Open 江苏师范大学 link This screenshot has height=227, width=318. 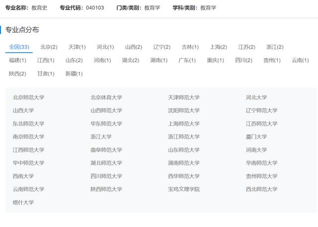point(262,124)
